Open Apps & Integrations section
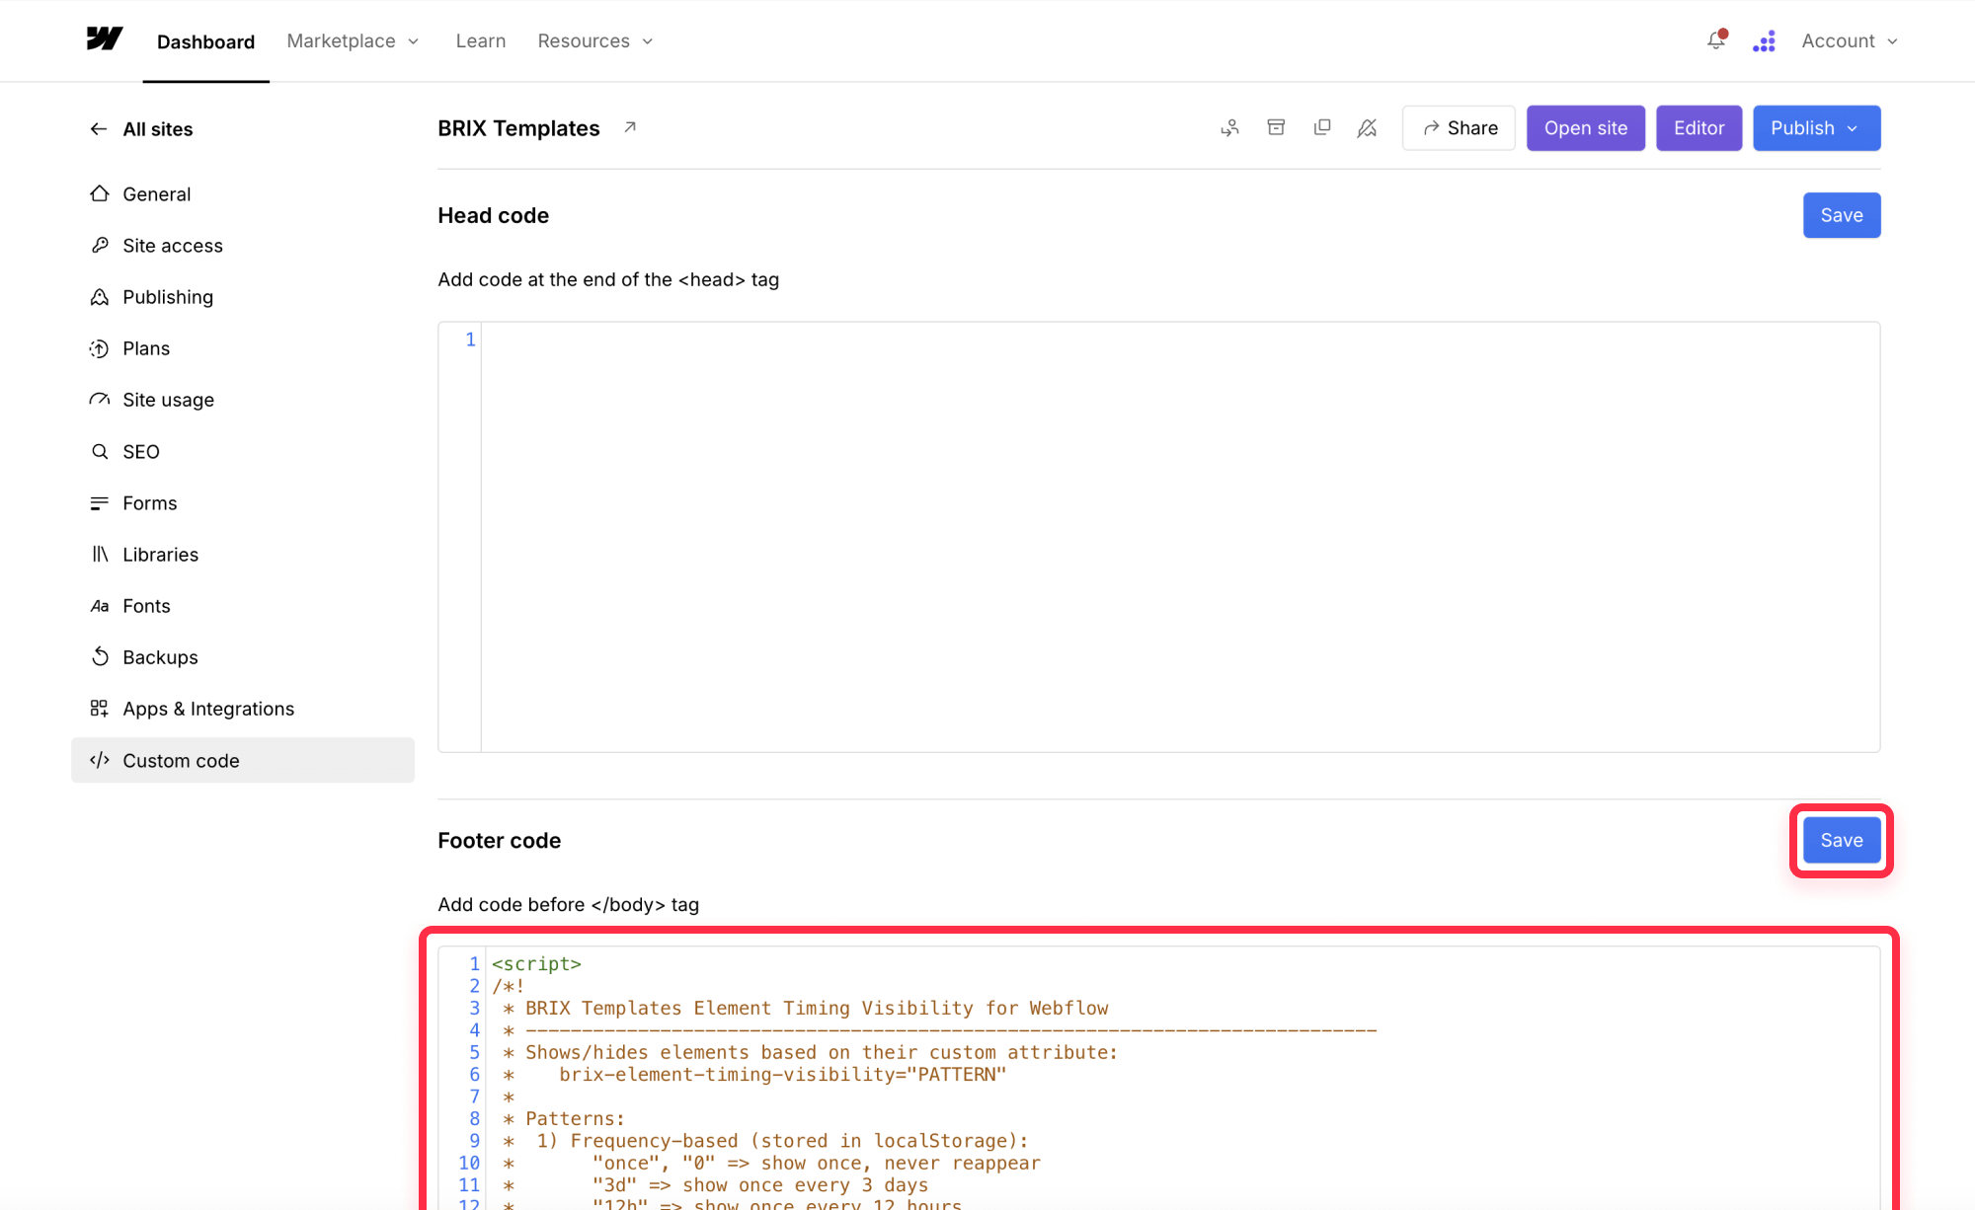 tap(243, 709)
